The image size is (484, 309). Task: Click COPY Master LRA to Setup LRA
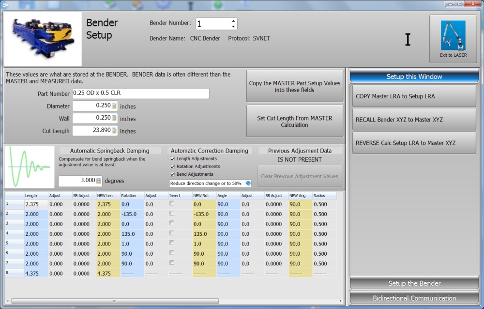(x=414, y=96)
